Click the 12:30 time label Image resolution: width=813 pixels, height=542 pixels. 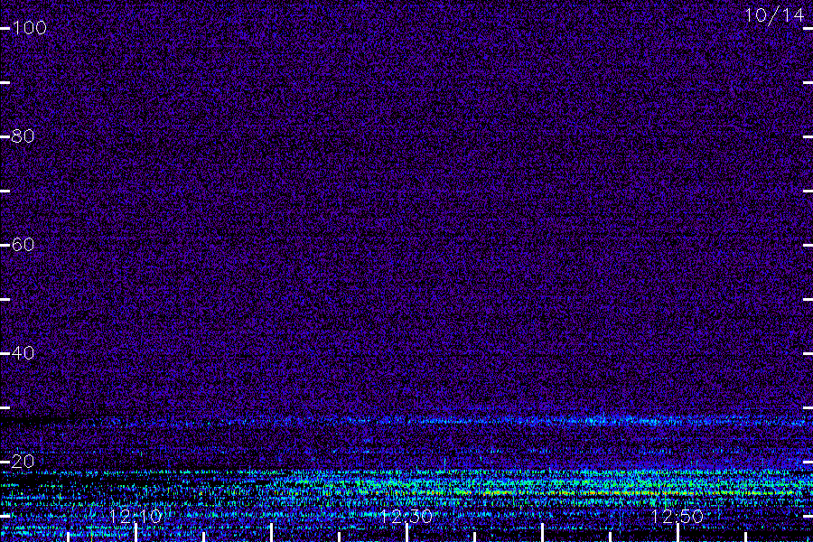[x=406, y=516]
